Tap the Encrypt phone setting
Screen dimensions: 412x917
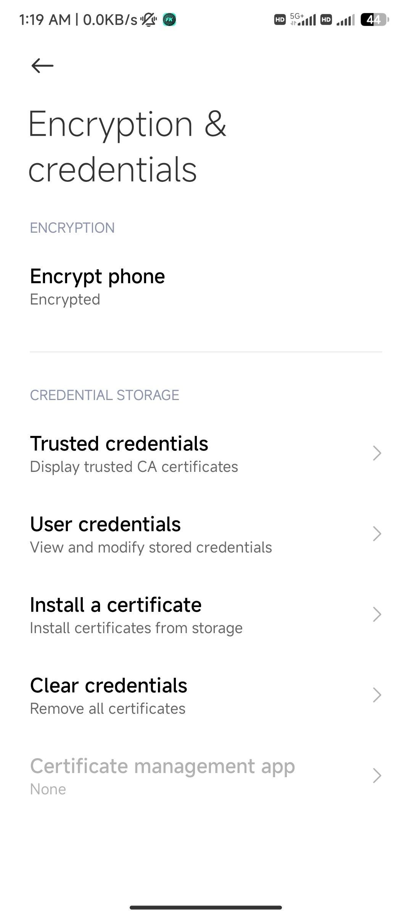(x=97, y=287)
